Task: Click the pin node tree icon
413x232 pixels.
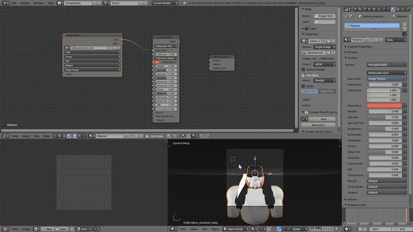Action: point(169,136)
